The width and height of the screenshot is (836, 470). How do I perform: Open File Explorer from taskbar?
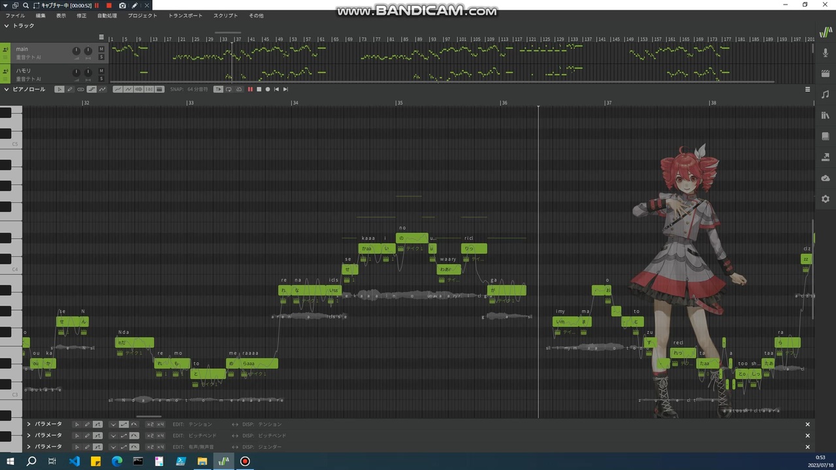point(202,462)
